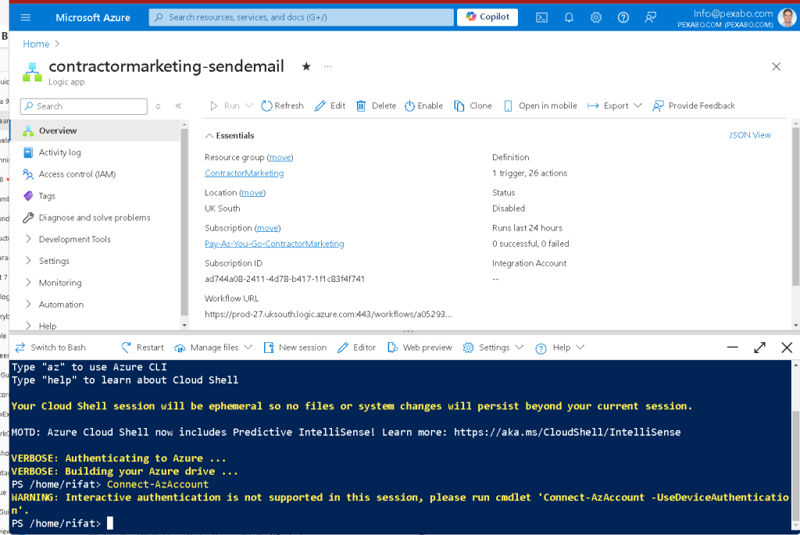This screenshot has height=535, width=800.
Task: Focus the Search resources, services, and docs box
Action: coord(301,17)
